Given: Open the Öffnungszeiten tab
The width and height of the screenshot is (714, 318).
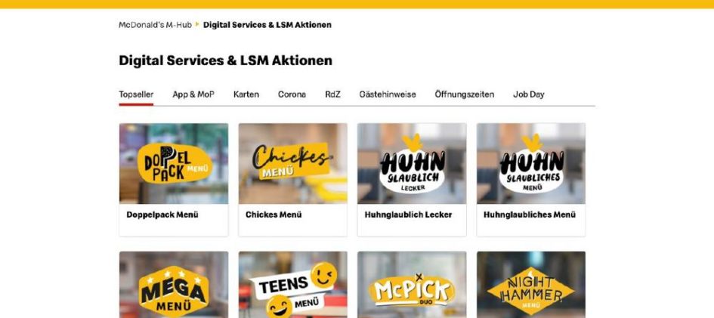Looking at the screenshot, I should pyautogui.click(x=464, y=94).
